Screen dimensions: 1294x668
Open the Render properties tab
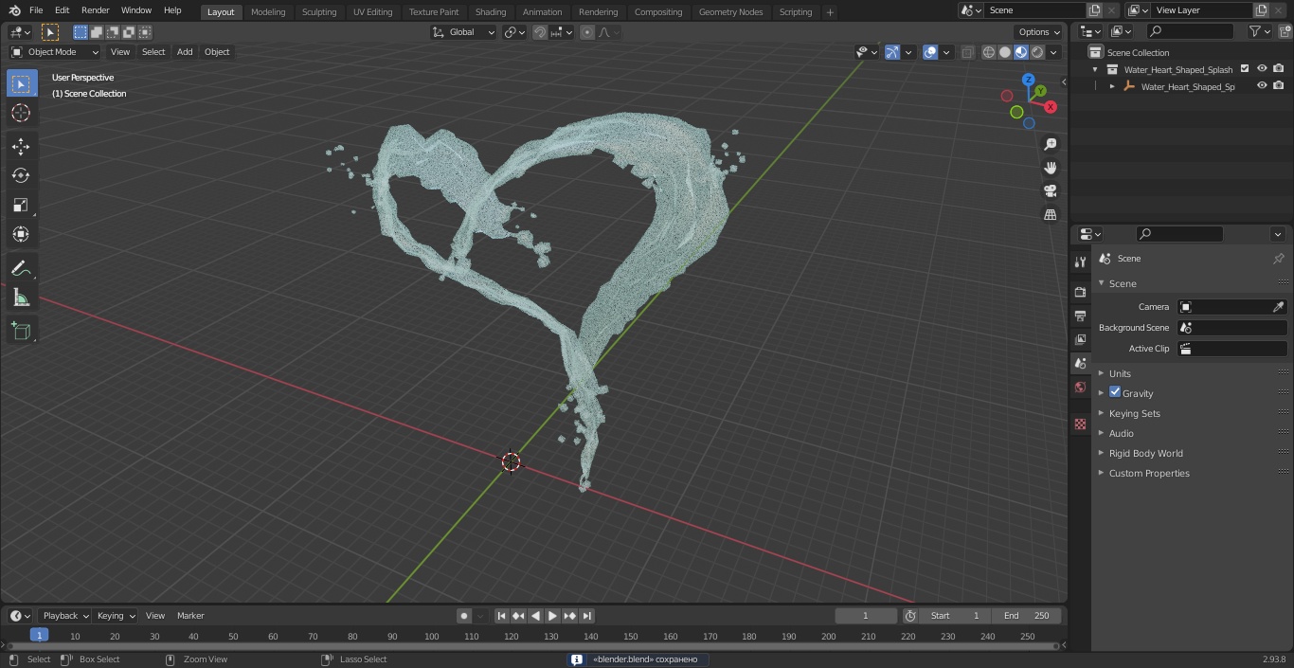tap(1080, 292)
